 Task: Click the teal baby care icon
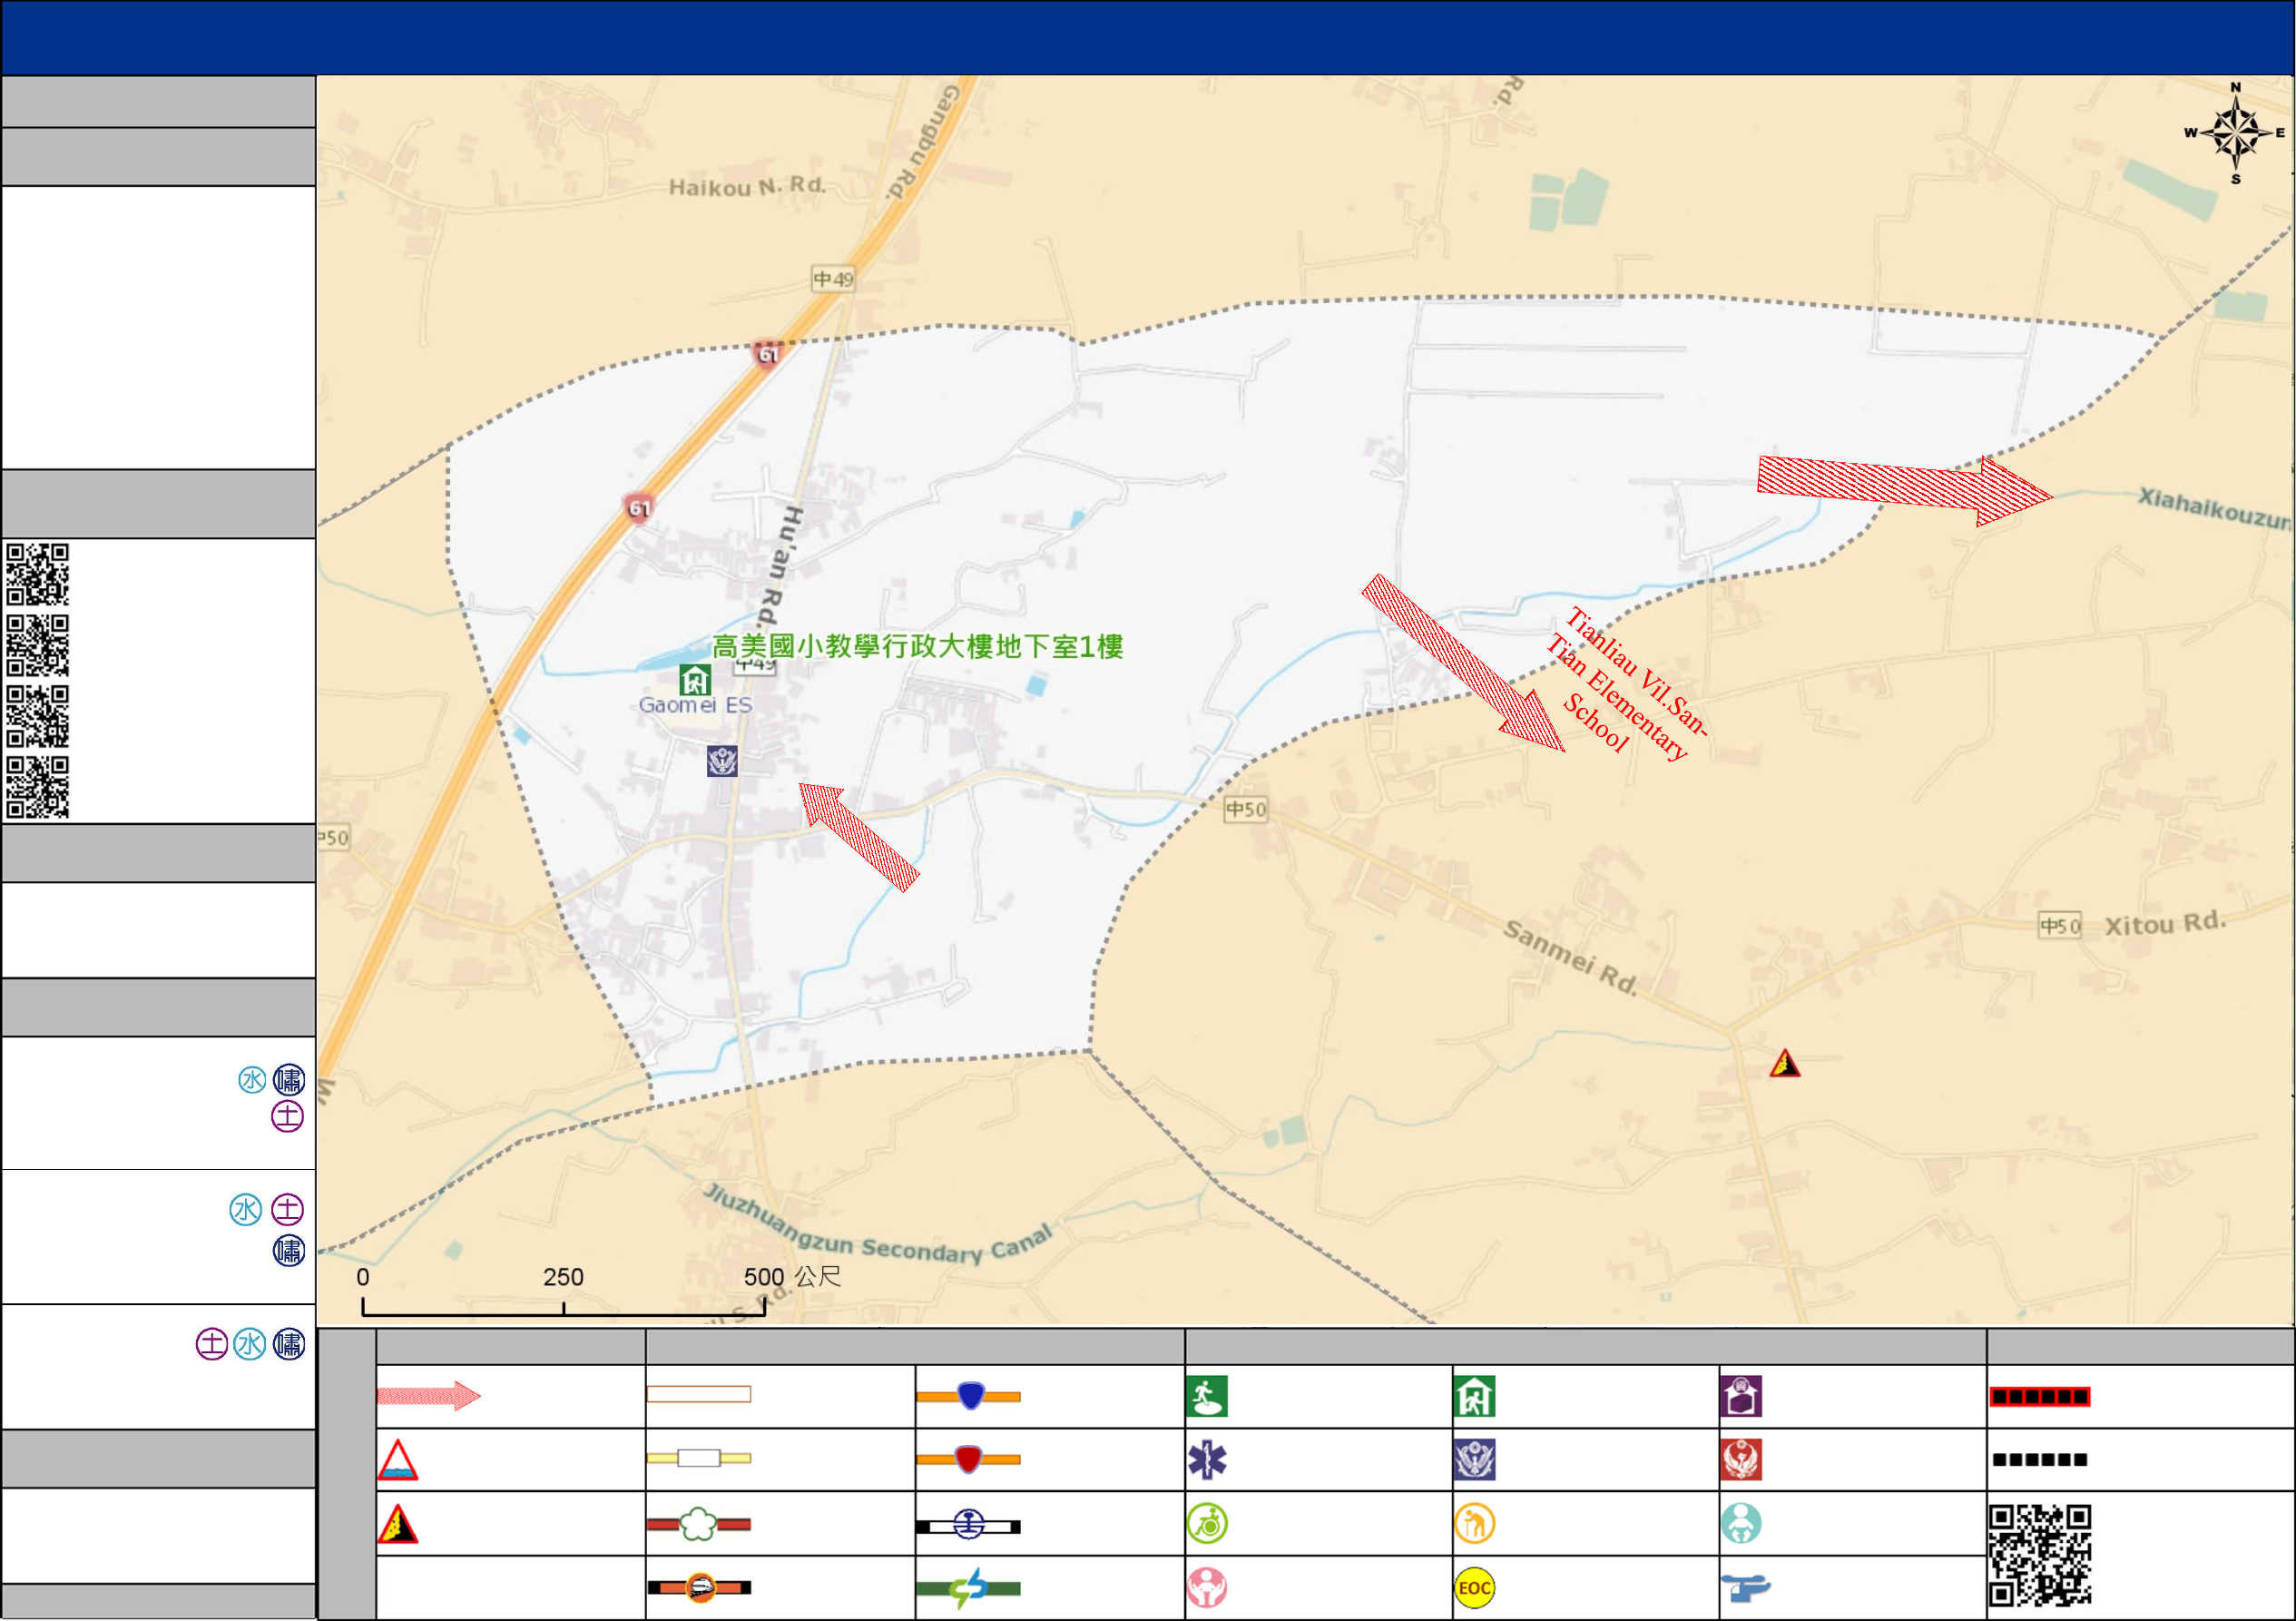coord(1741,1524)
